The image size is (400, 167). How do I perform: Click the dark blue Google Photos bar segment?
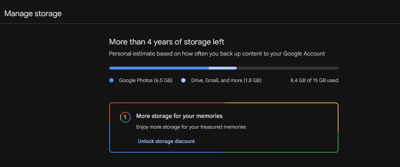coord(159,68)
